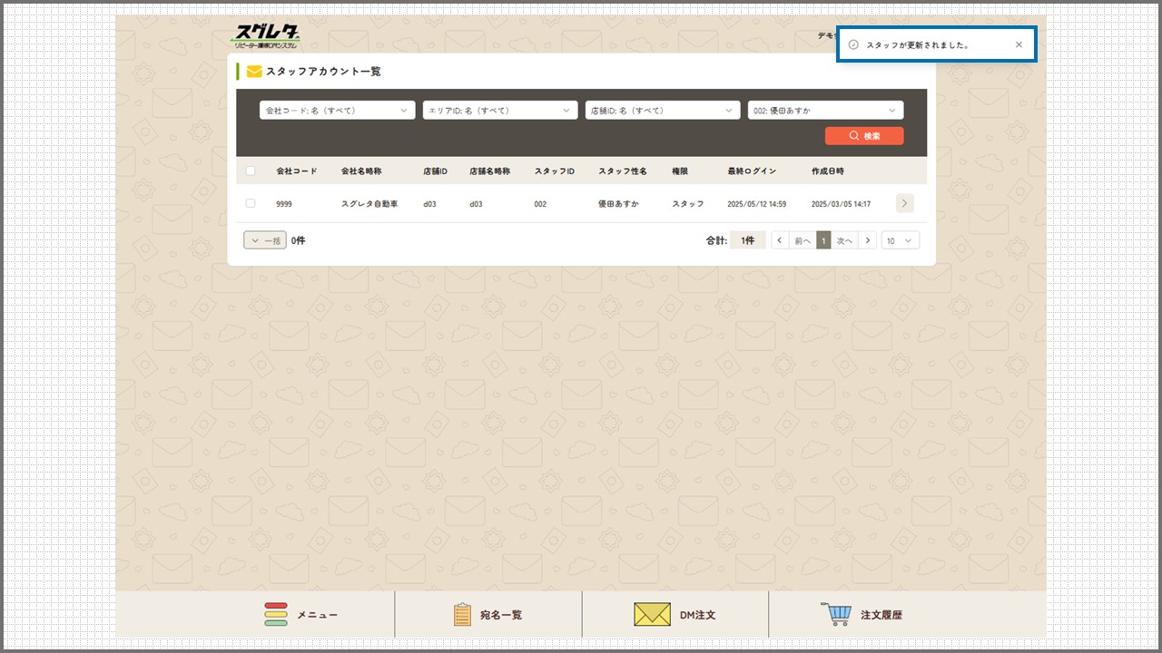Viewport: 1162px width, 653px height.
Task: Go to next page chevron icon
Action: tap(868, 240)
